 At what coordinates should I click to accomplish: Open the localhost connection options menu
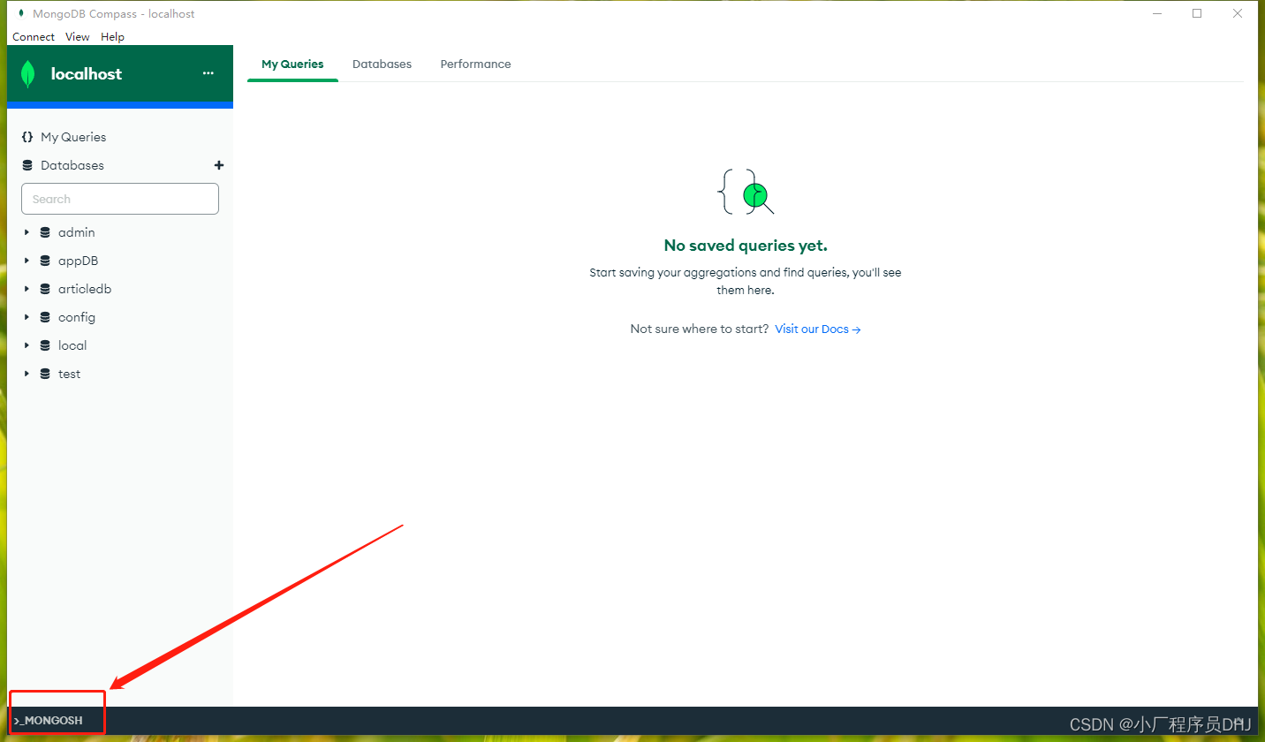pos(208,73)
